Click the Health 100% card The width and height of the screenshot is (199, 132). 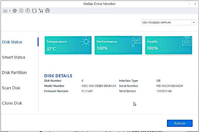[x=168, y=45]
